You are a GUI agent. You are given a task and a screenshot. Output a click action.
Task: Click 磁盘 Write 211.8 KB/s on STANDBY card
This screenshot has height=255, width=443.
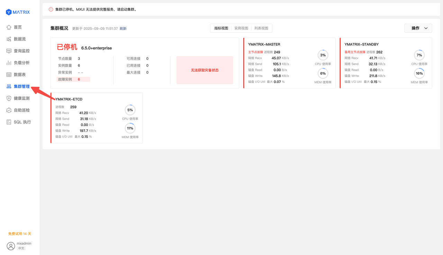365,76
